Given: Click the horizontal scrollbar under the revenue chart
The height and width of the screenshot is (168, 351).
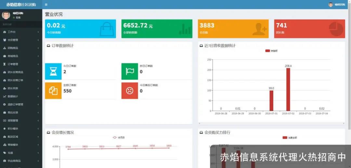Looking at the screenshot, I should pyautogui.click(x=271, y=124).
